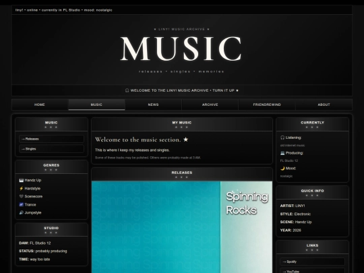The image size is (364, 273).
Task: Switch to the FriendRewind tab
Action: pos(267,104)
